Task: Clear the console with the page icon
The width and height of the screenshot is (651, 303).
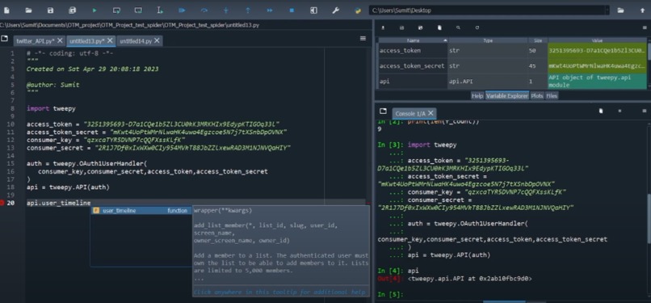Action: click(601, 111)
